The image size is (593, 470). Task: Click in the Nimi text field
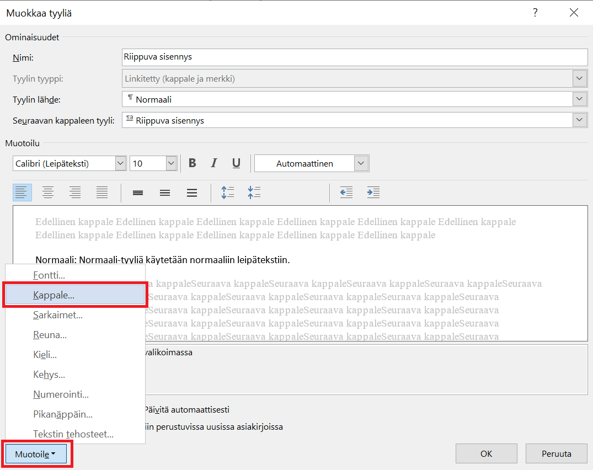pos(355,57)
